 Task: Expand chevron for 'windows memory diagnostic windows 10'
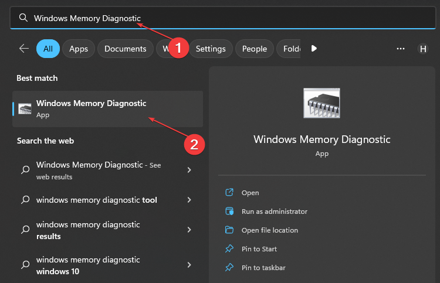tap(189, 265)
